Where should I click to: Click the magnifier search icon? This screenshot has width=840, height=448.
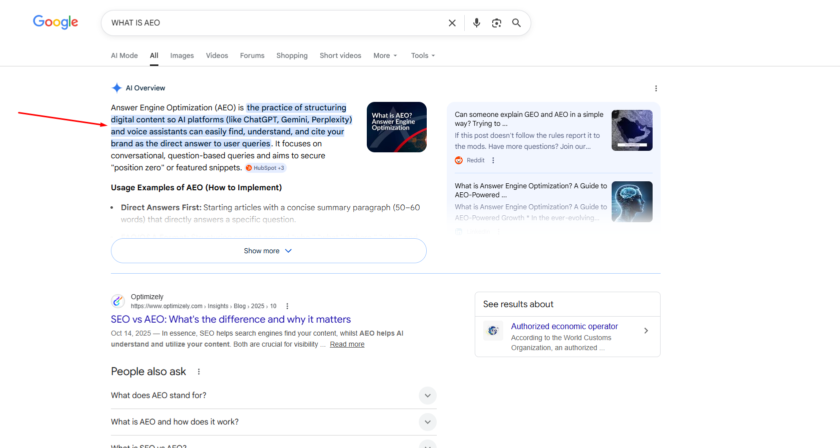tap(516, 23)
